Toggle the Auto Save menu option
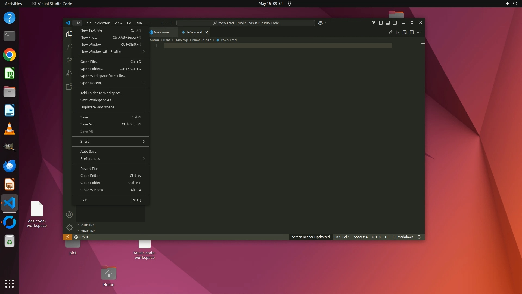The image size is (522, 294). pos(88,151)
